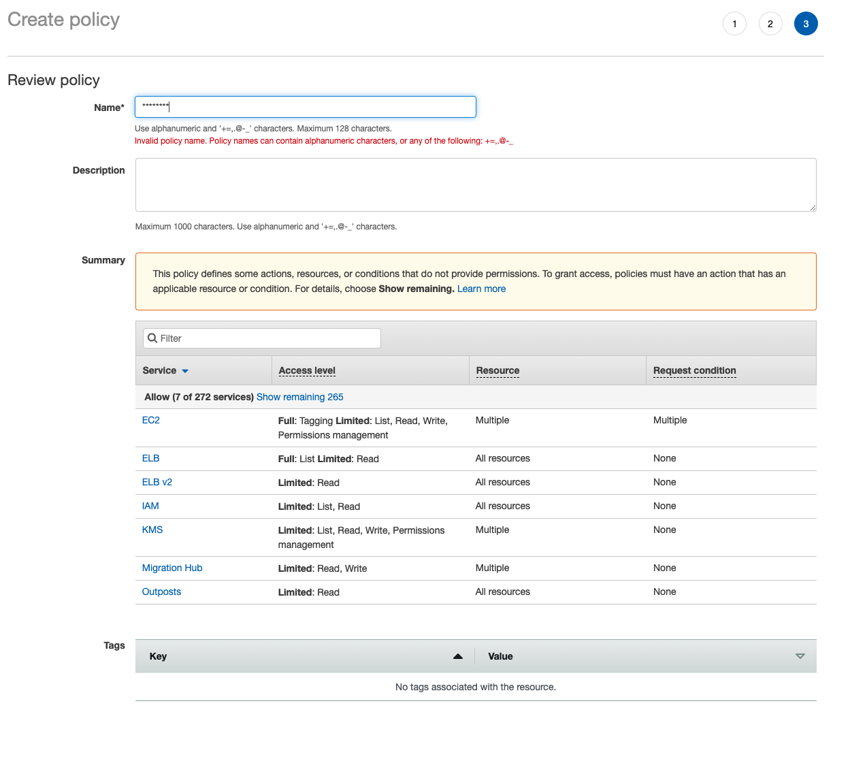Expand Show remaining 265 services
The width and height of the screenshot is (850, 759).
(x=299, y=397)
